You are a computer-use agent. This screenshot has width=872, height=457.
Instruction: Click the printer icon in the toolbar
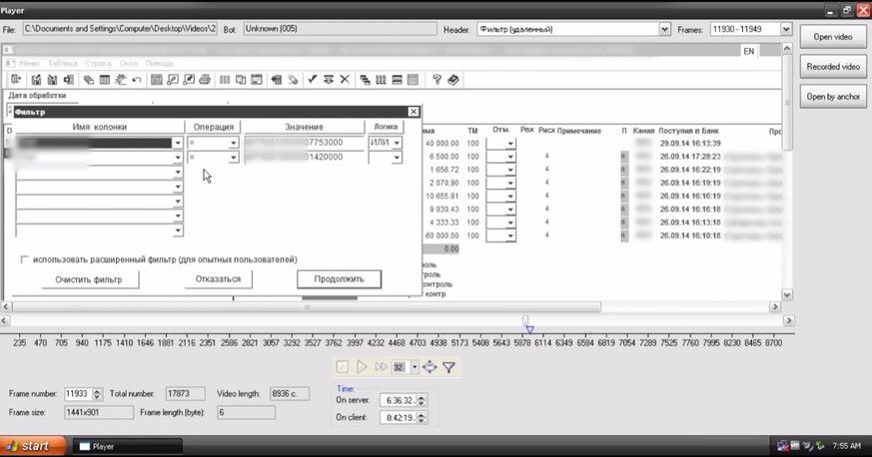205,79
